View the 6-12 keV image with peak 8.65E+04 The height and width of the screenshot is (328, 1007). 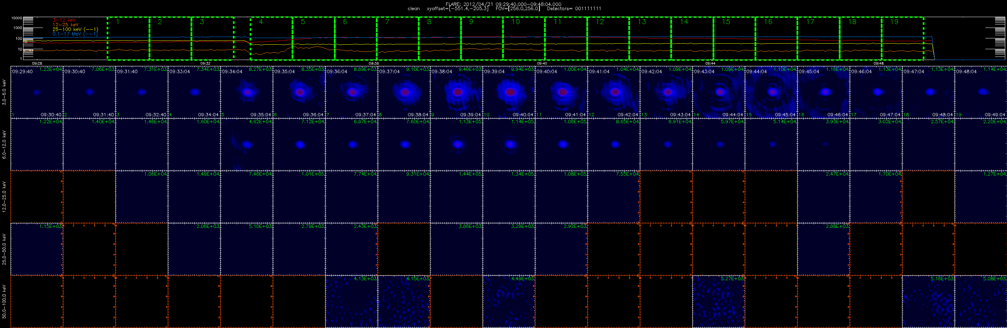614,144
